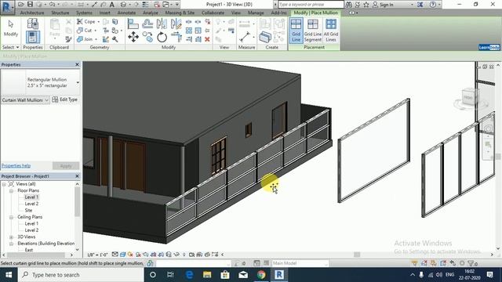Image resolution: width=502 pixels, height=282 pixels.
Task: Activate the Copy tool in Modify panel
Action: pyautogui.click(x=147, y=37)
